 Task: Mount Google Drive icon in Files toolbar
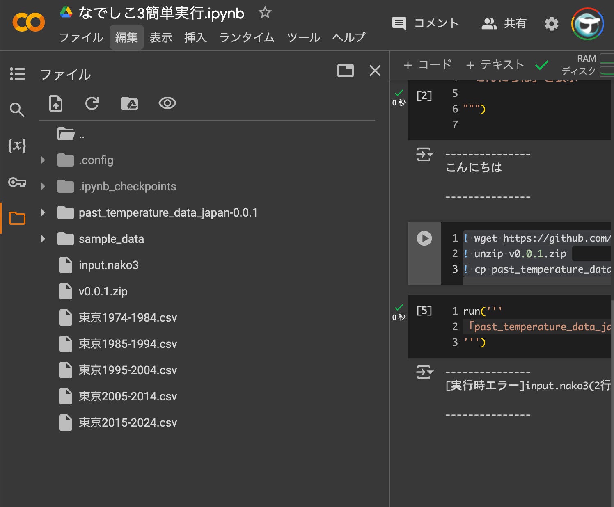[x=130, y=103]
